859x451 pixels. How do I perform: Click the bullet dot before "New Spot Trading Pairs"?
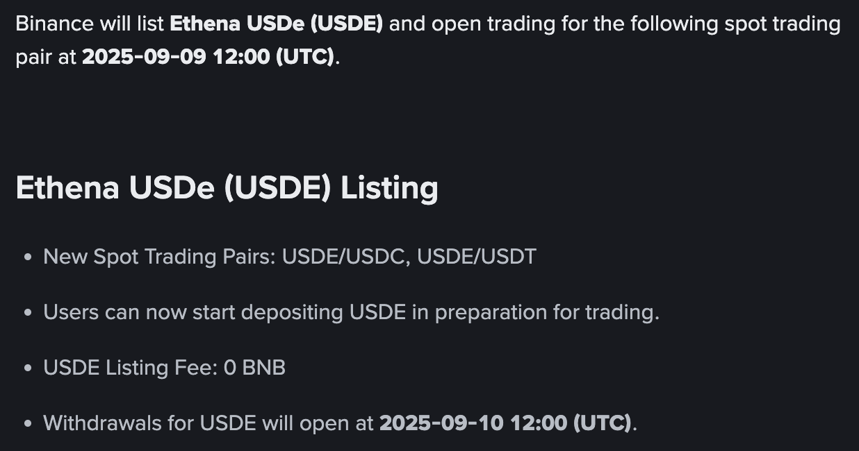(28, 257)
